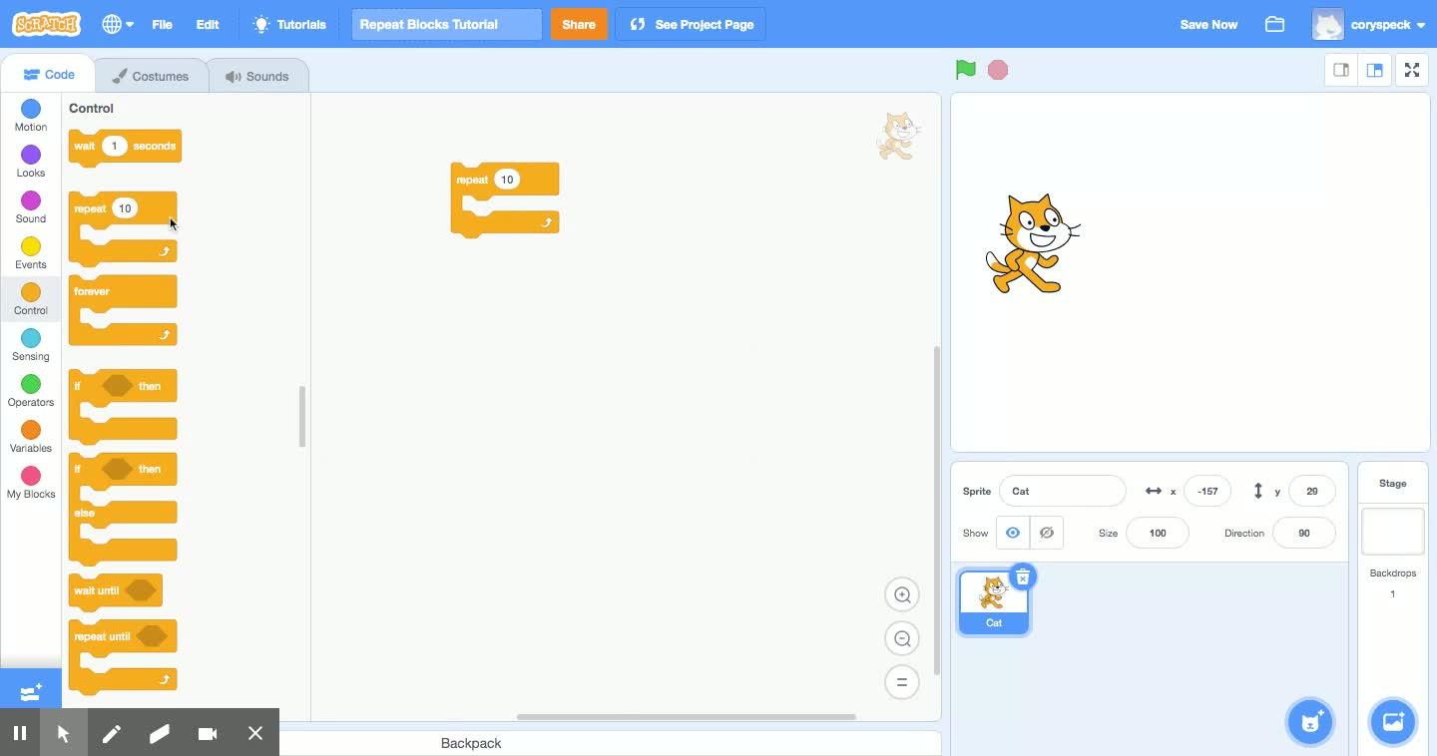Hide the sprite with crossed eye icon
This screenshot has width=1437, height=756.
tap(1047, 533)
